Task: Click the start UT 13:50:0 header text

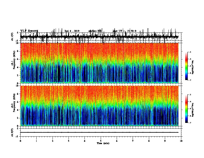Action: click(125, 31)
